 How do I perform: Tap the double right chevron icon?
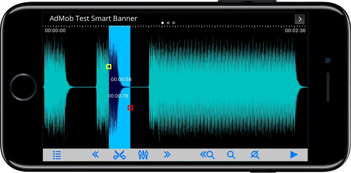coord(167,154)
